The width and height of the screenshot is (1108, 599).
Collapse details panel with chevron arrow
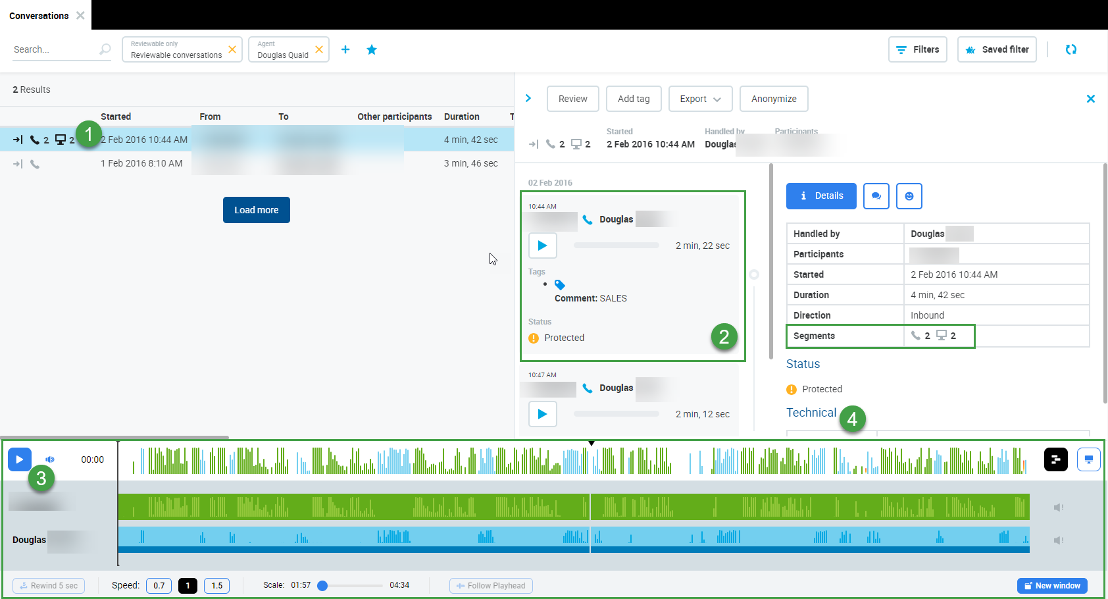pyautogui.click(x=528, y=99)
